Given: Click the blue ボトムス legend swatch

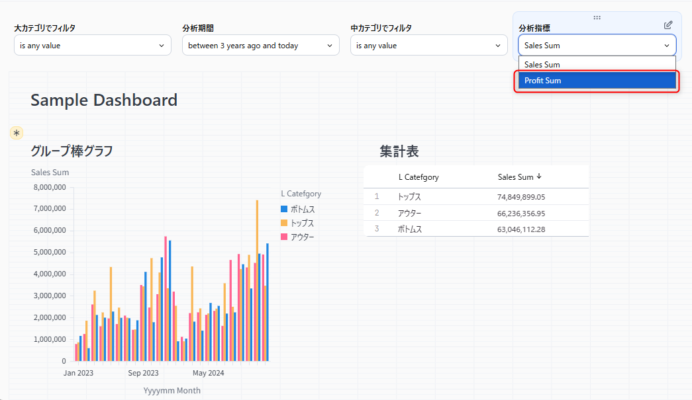Looking at the screenshot, I should pyautogui.click(x=284, y=210).
